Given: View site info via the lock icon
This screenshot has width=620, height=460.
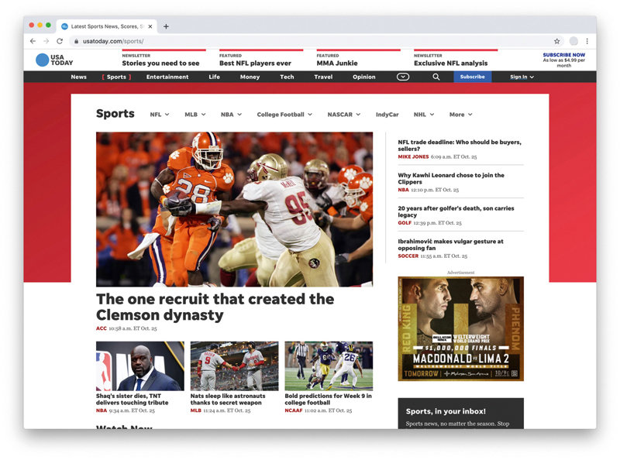Looking at the screenshot, I should 76,41.
